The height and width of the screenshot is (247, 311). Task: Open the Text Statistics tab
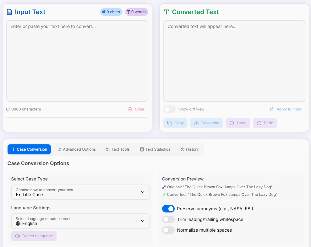(x=155, y=149)
